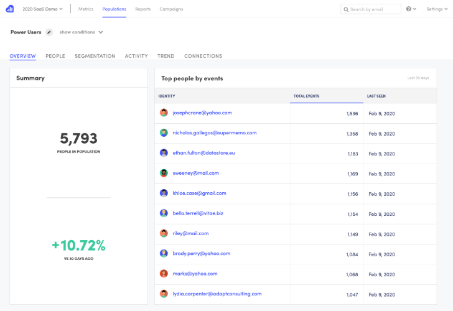Click lydia.carpenter avatar icon
The height and width of the screenshot is (311, 453).
pyautogui.click(x=164, y=294)
